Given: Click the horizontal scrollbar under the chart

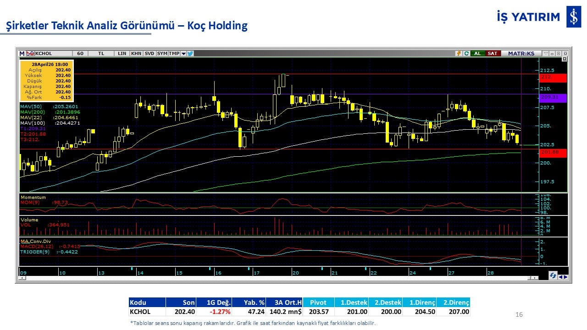Looking at the screenshot, I should point(275,278).
